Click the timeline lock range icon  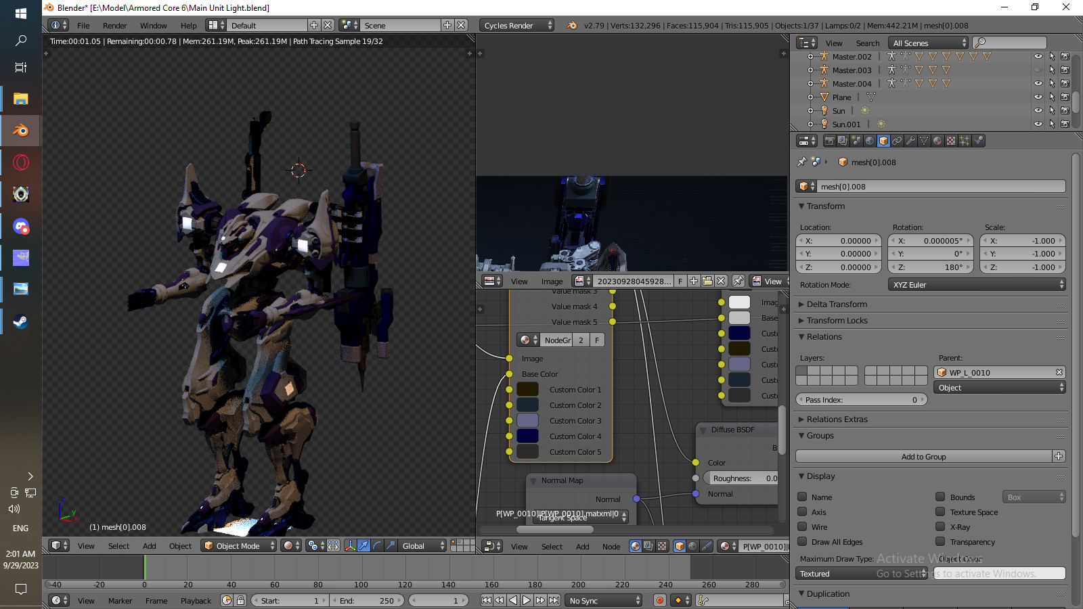point(240,600)
